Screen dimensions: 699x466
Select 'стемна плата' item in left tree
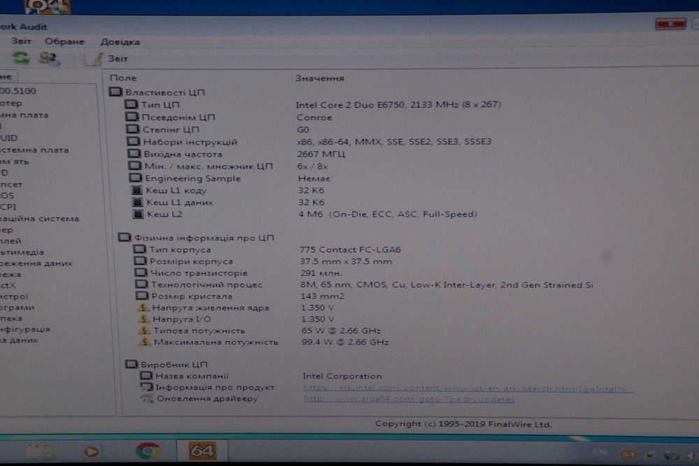tap(34, 150)
